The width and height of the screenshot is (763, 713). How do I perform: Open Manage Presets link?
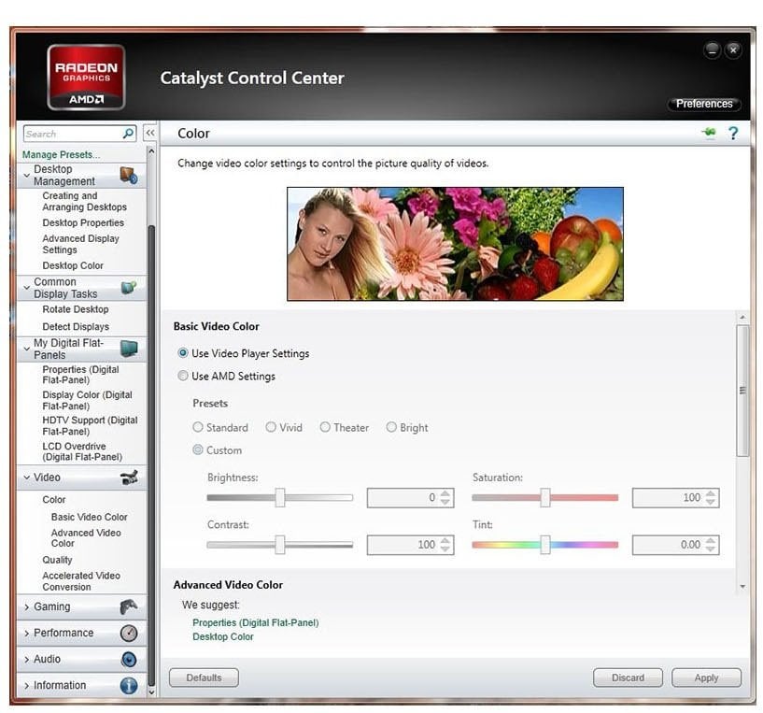(x=61, y=154)
